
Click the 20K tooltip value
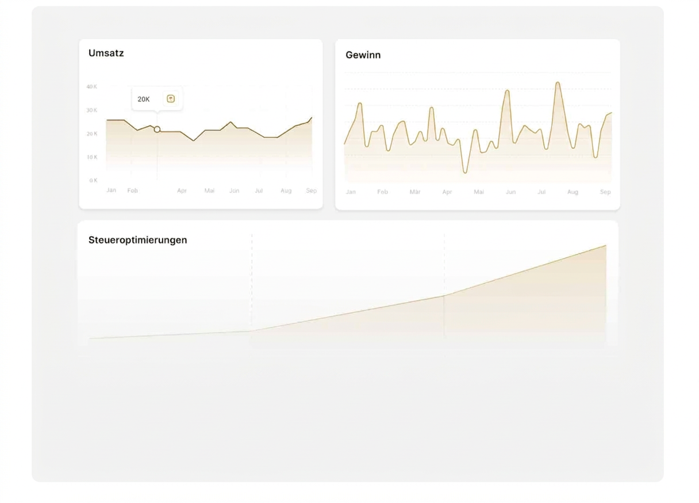[144, 99]
